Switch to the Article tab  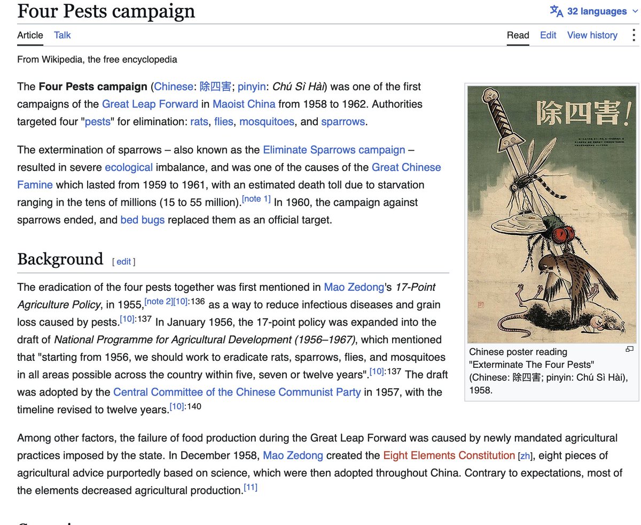click(x=30, y=35)
